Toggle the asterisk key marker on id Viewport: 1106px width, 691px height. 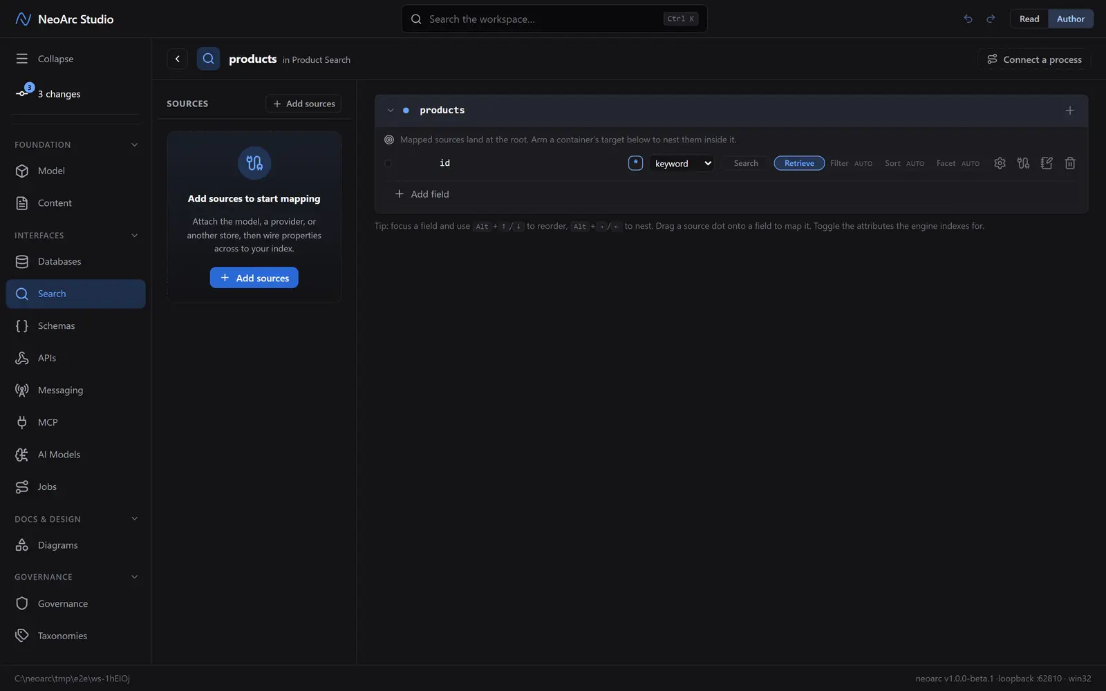635,163
